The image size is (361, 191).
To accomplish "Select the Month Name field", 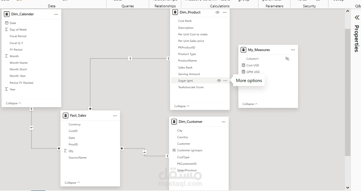I will point(19,63).
